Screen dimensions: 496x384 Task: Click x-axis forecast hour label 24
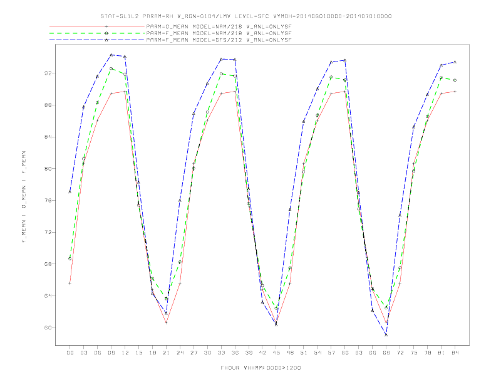180,353
